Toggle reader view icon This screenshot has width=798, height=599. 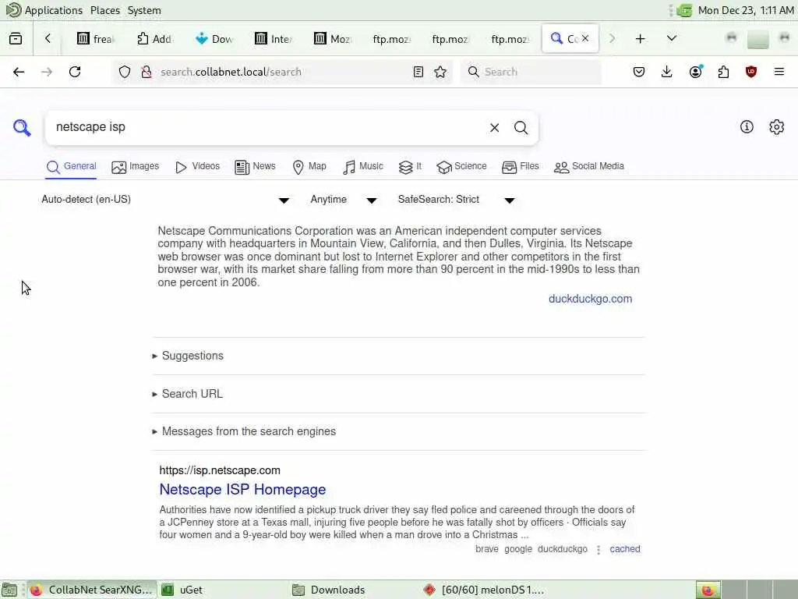point(418,72)
